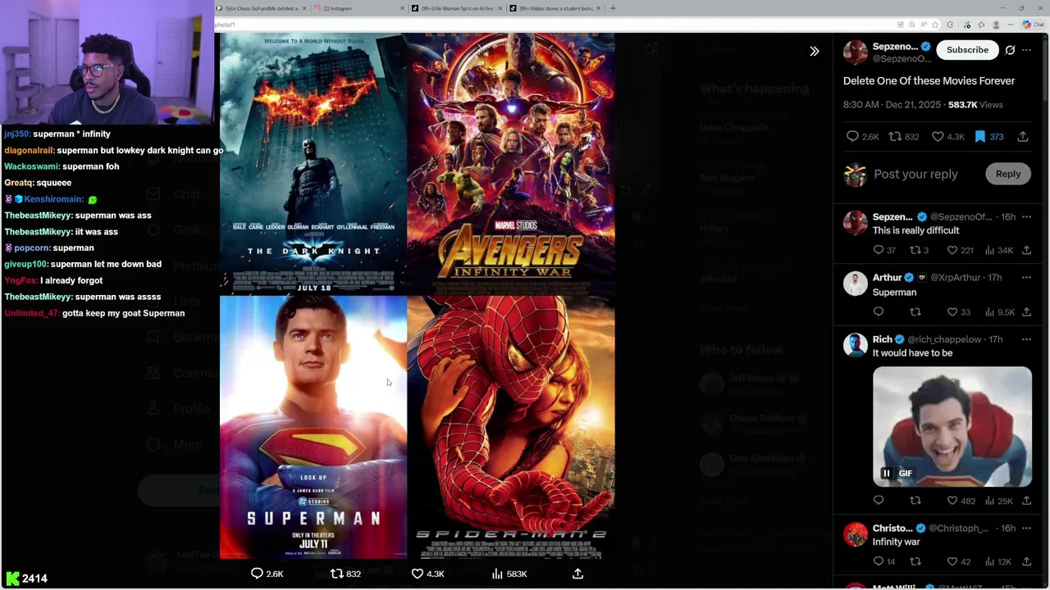Like the post via 4.3K heart under the photo
Screen dimensions: 1050x590
[427, 574]
